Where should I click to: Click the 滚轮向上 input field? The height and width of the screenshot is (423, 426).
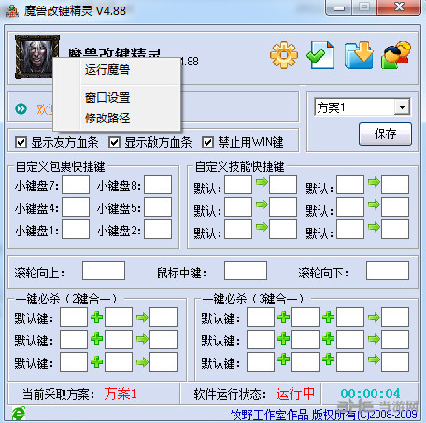coord(104,271)
